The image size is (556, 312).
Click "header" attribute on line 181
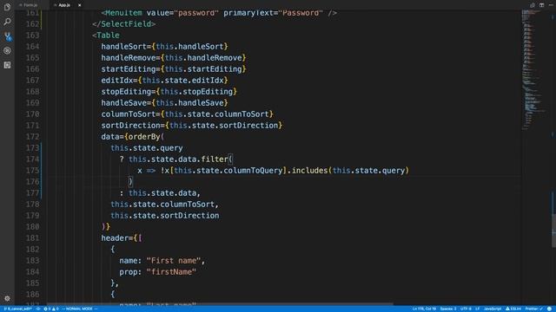coord(115,238)
